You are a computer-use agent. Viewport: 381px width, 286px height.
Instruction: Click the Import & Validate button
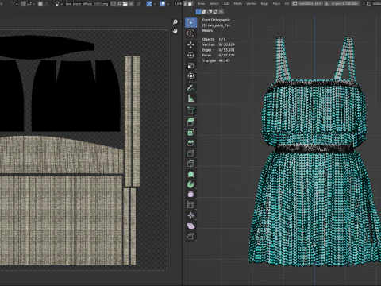[342, 4]
